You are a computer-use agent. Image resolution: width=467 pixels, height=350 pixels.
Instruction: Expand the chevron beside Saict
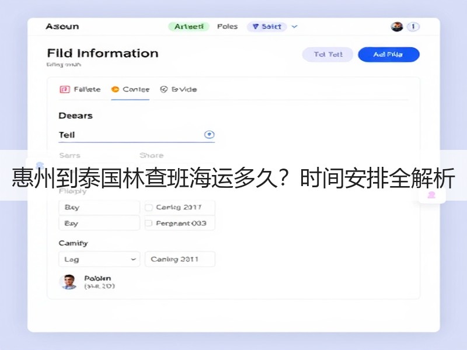click(x=294, y=27)
